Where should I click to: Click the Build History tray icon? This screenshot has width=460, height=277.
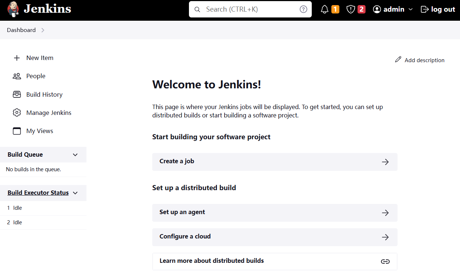[17, 95]
